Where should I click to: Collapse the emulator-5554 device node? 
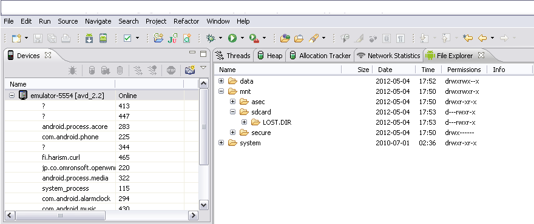pyautogui.click(x=12, y=96)
